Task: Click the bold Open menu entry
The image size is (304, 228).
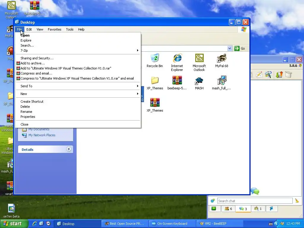Action: 78,35
